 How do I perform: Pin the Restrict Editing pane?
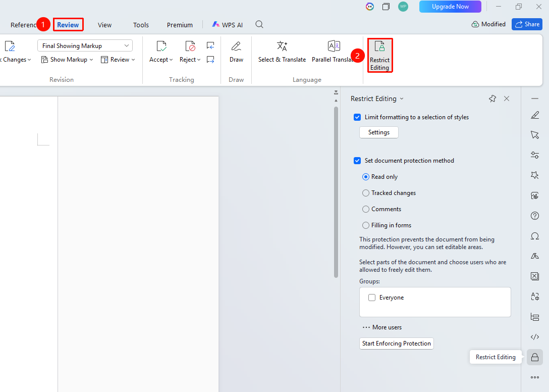(x=492, y=99)
